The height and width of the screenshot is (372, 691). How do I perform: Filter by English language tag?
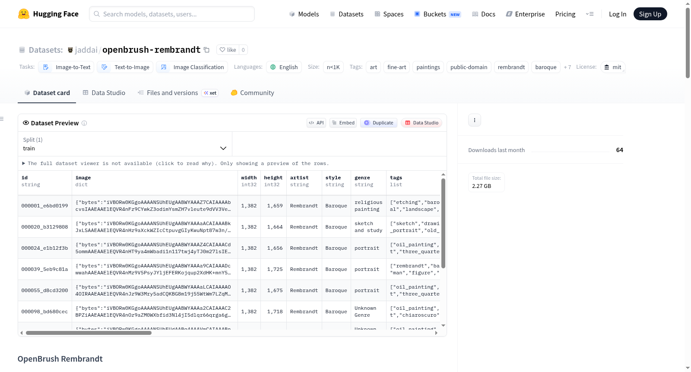pyautogui.click(x=284, y=67)
